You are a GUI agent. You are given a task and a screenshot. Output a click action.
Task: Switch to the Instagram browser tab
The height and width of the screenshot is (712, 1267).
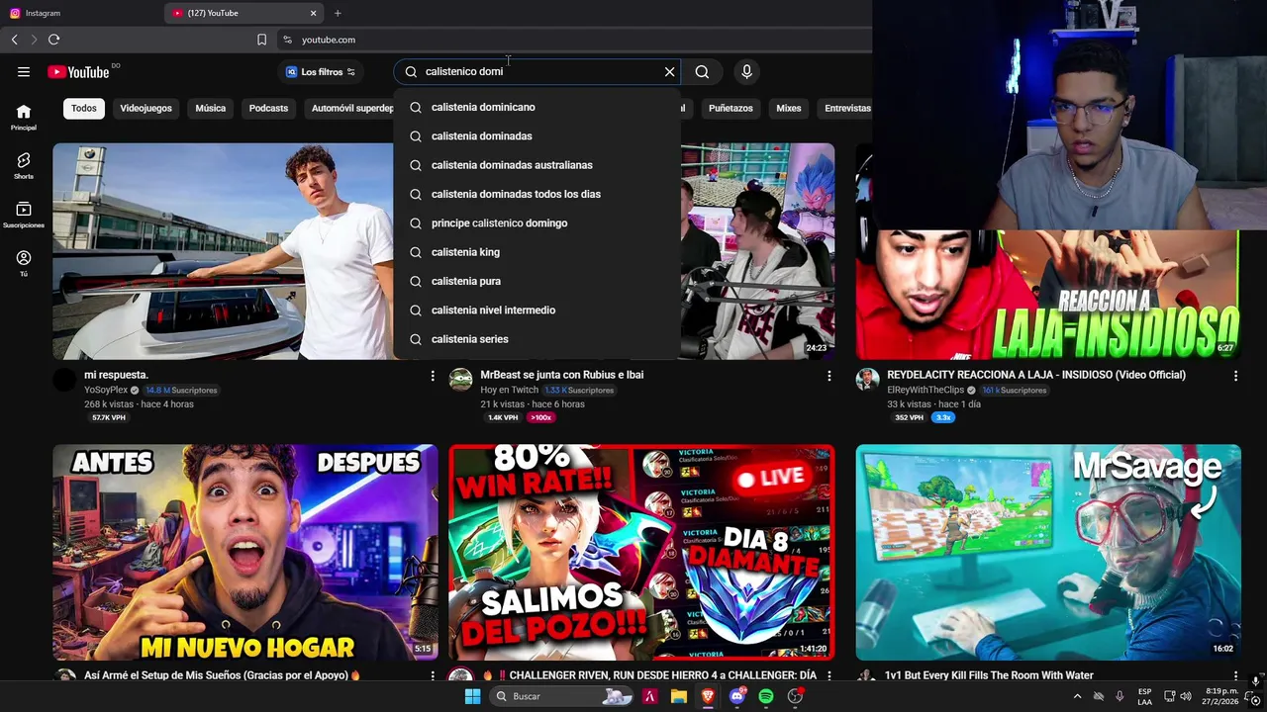tap(79, 13)
